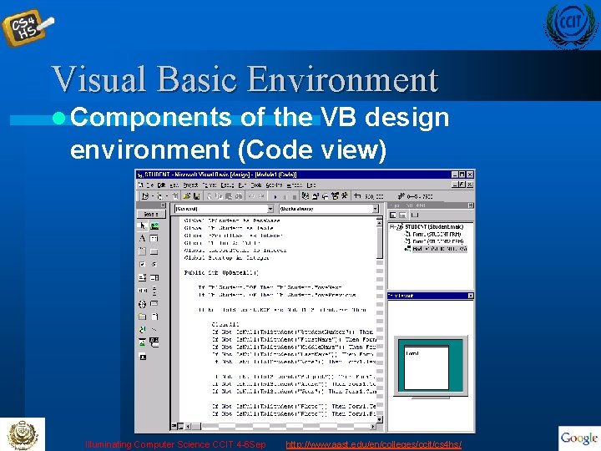Click the Open Project toolbar icon
Viewport: 601px width, 451px height.
[187, 196]
